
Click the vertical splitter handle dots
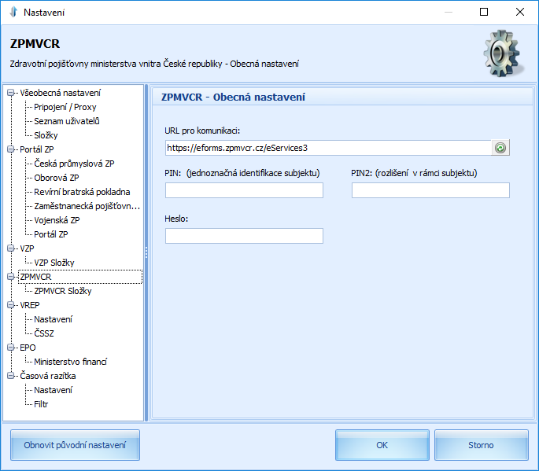click(x=146, y=252)
